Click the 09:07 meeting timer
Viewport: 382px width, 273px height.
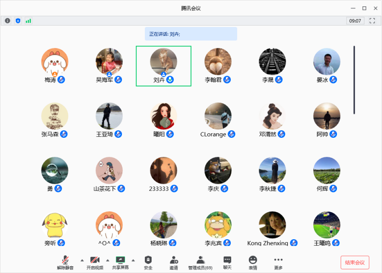point(355,21)
